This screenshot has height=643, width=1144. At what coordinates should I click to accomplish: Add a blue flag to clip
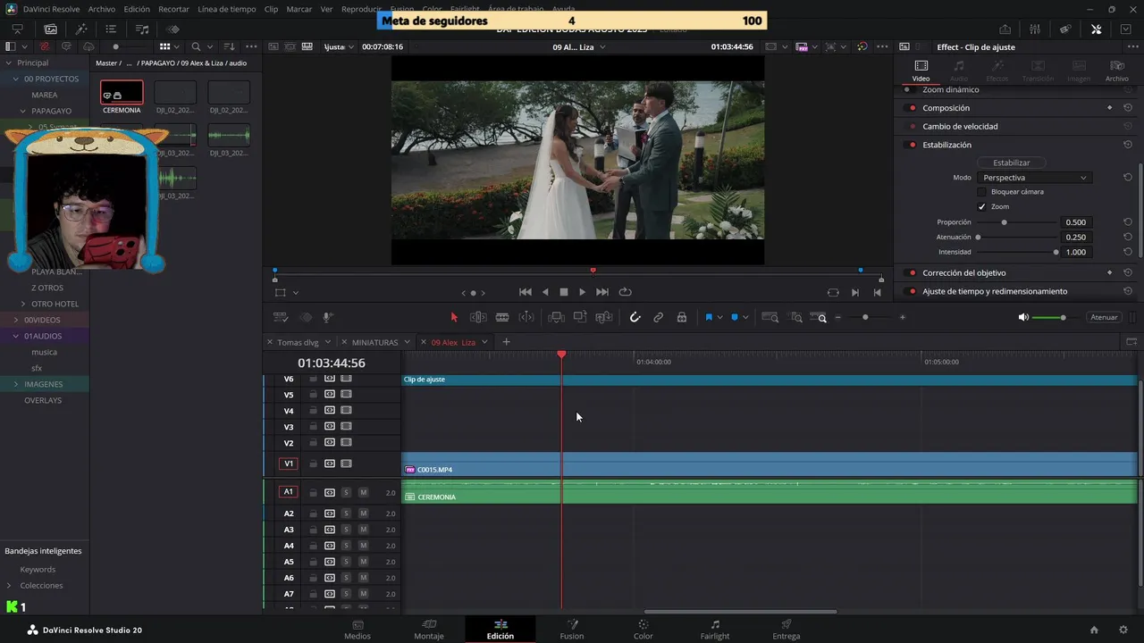[x=708, y=317]
